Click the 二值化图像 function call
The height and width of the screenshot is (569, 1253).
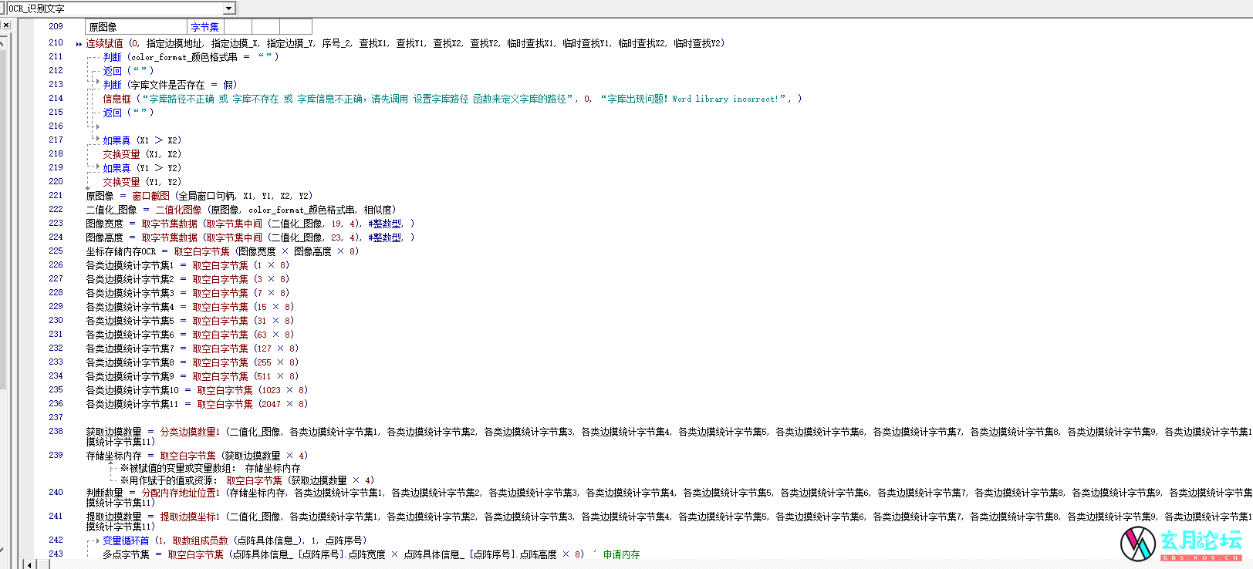[x=179, y=210]
